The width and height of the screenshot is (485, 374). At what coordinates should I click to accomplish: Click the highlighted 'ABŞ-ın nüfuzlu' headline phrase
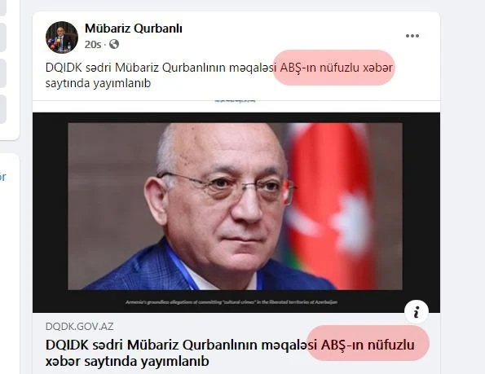tap(368, 345)
